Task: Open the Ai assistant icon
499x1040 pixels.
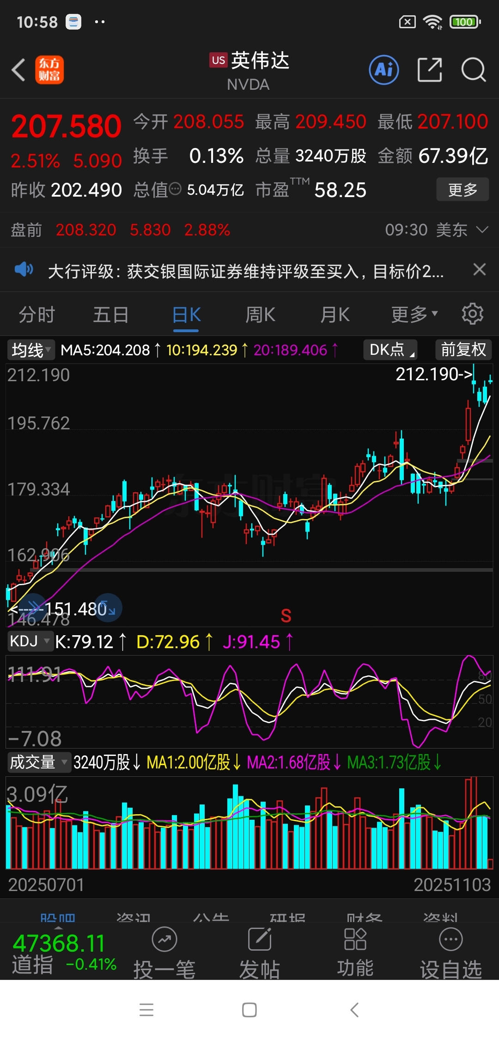Action: point(383,70)
